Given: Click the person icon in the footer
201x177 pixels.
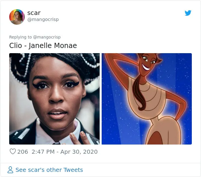Looking at the screenshot, I should tap(10, 170).
